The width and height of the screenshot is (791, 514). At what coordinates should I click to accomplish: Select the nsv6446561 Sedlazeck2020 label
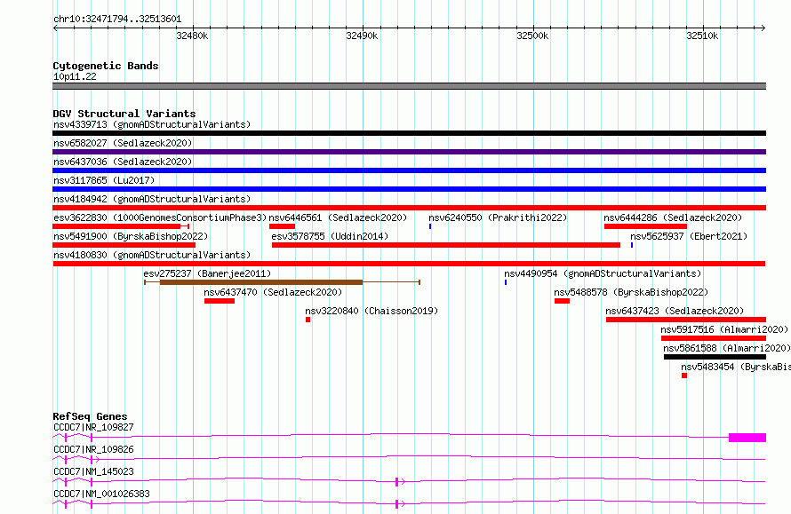[x=338, y=217]
